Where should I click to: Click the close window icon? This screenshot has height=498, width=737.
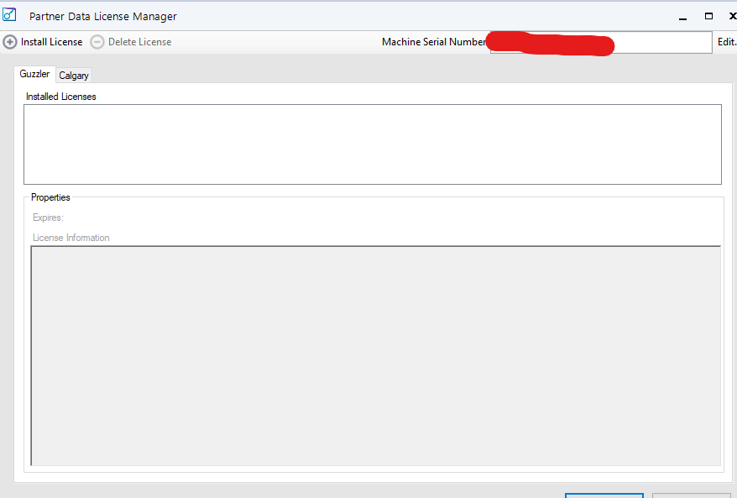[x=731, y=15]
